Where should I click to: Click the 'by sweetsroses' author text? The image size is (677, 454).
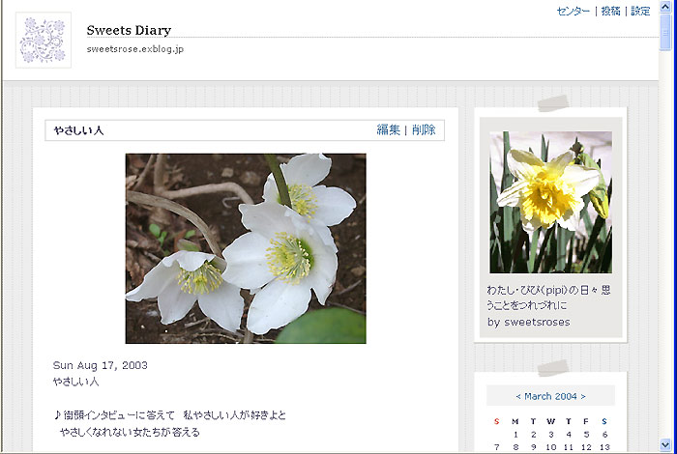[x=529, y=322]
